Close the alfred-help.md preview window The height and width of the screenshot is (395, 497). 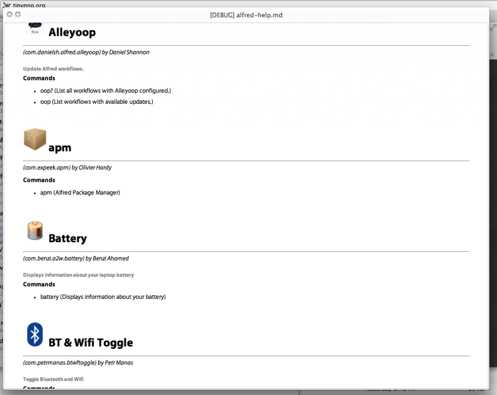[x=9, y=15]
